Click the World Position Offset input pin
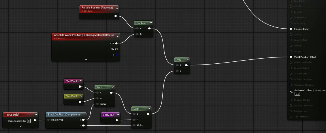 point(291,57)
